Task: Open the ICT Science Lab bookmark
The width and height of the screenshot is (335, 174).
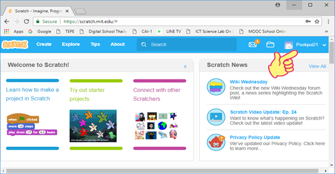Action: [x=210, y=31]
